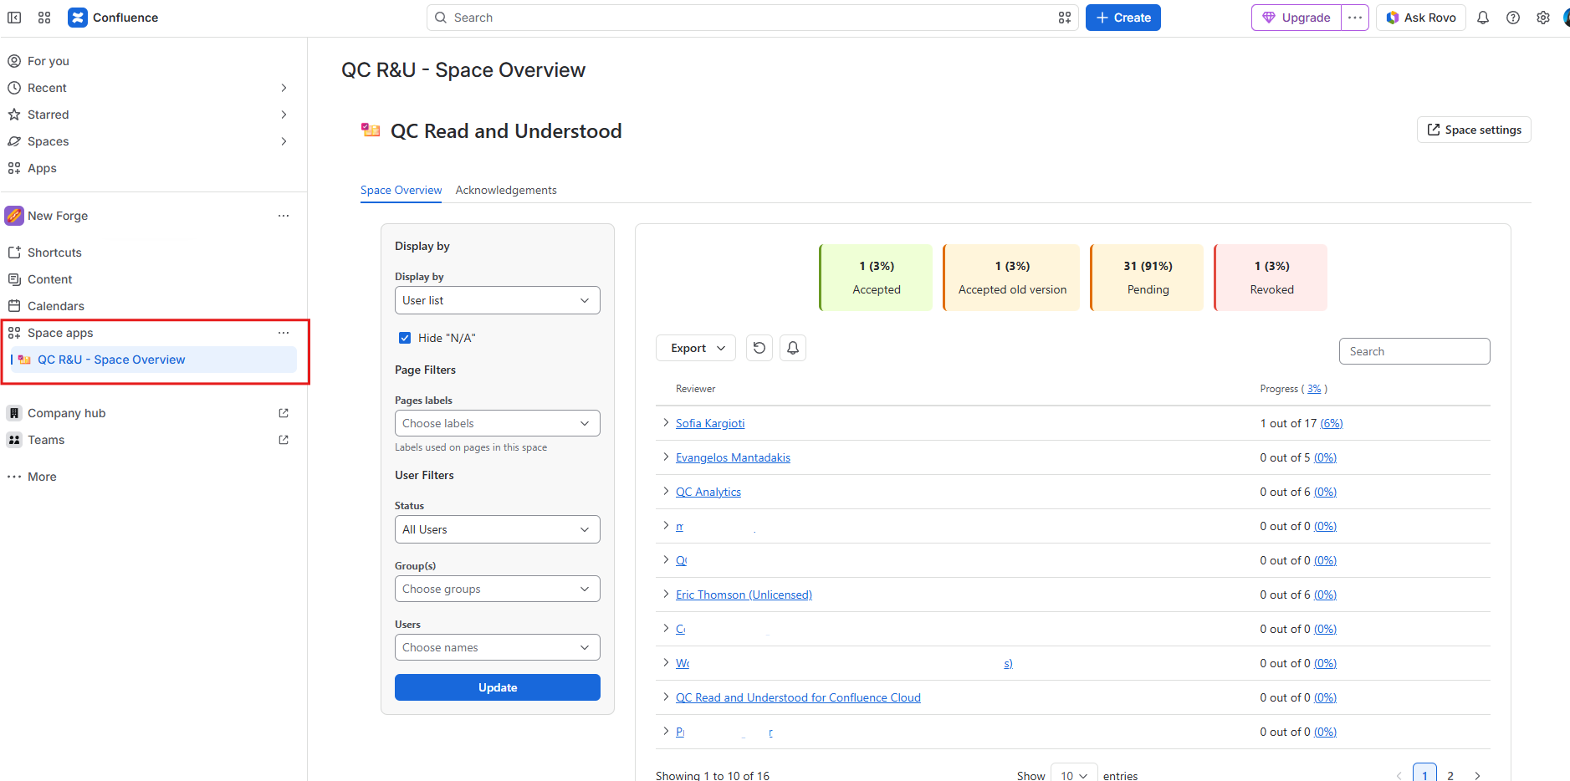Screen dimensions: 1570x781
Task: Collapse the sidebar with the panel icon
Action: pyautogui.click(x=14, y=18)
